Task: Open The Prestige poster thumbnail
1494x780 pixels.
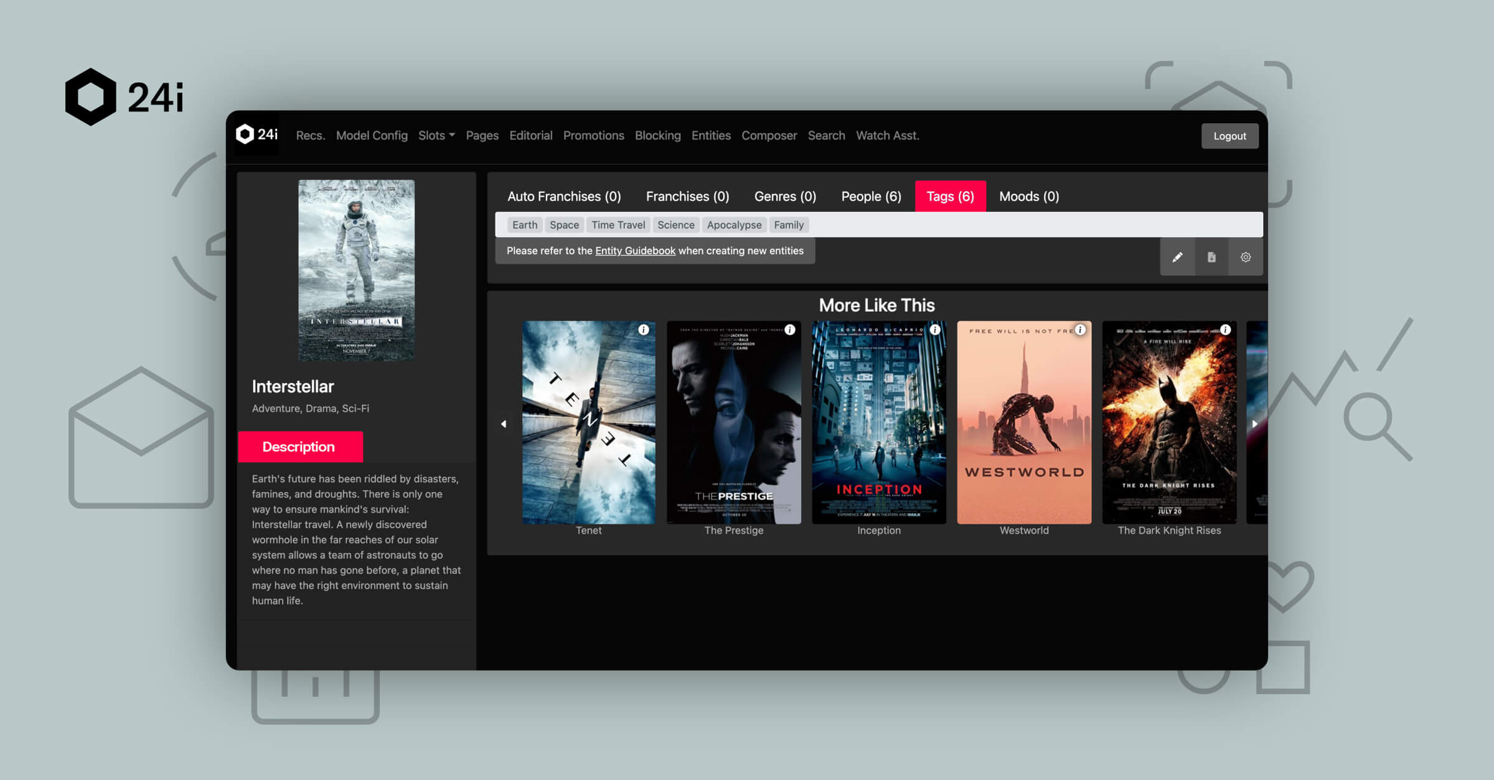Action: [x=734, y=422]
